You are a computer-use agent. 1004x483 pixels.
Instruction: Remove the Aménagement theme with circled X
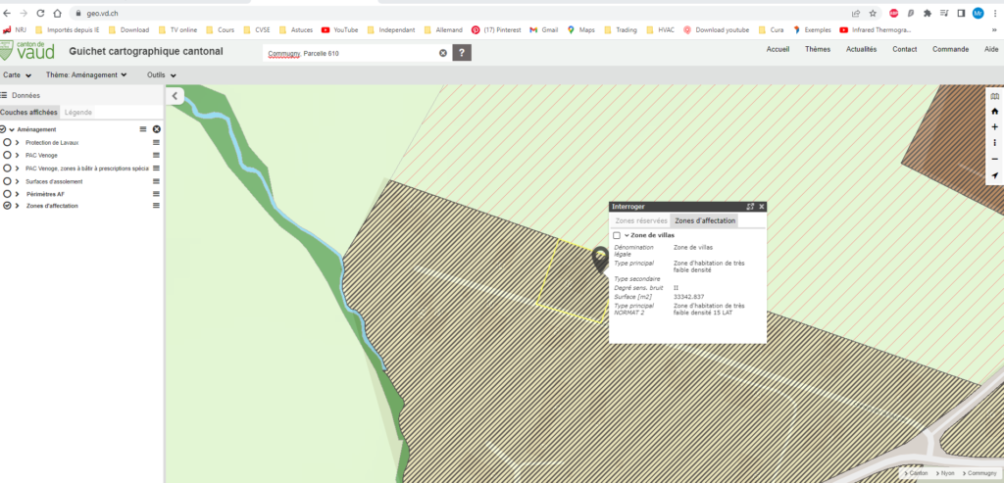point(156,129)
